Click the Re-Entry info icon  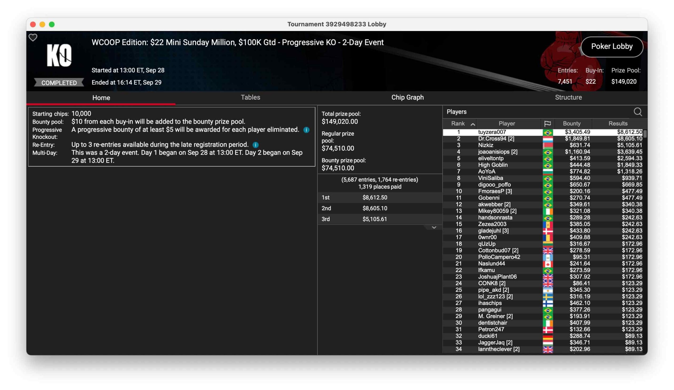click(x=255, y=145)
